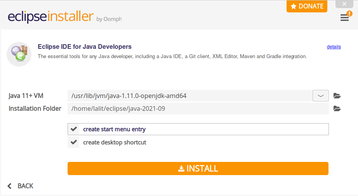
Task: Click the orange INSTALL button
Action: [x=198, y=168]
